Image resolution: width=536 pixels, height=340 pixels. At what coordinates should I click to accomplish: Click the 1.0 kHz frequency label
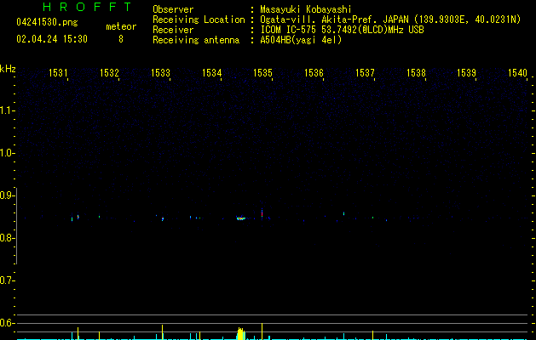[7, 153]
